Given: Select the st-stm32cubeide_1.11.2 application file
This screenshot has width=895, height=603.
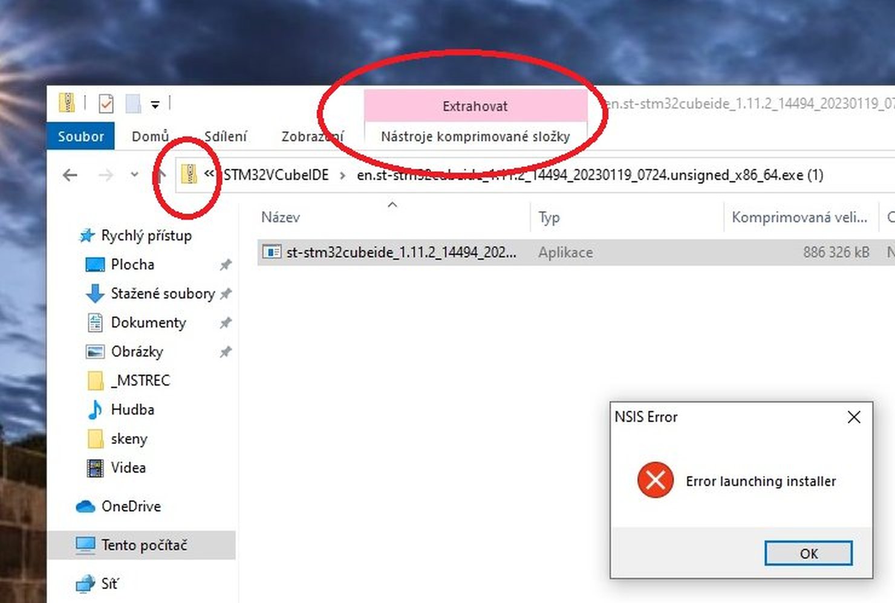Looking at the screenshot, I should click(402, 253).
